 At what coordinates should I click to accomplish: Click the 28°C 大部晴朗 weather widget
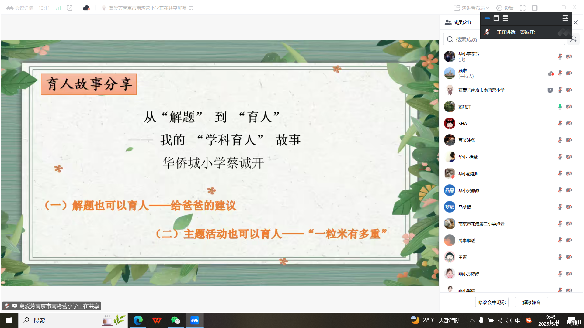436,320
